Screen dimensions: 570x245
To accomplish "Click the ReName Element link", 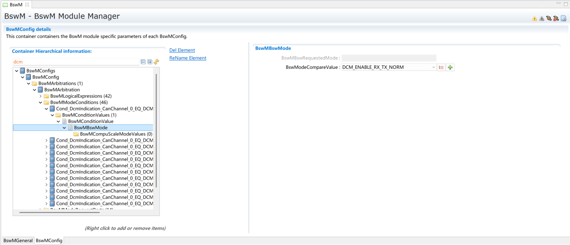I will [187, 58].
